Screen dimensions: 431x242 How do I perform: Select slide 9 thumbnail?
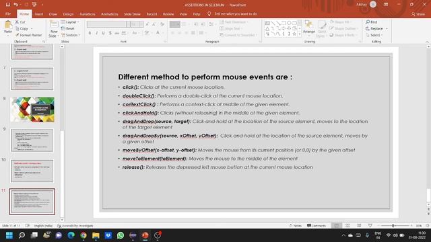click(x=32, y=140)
